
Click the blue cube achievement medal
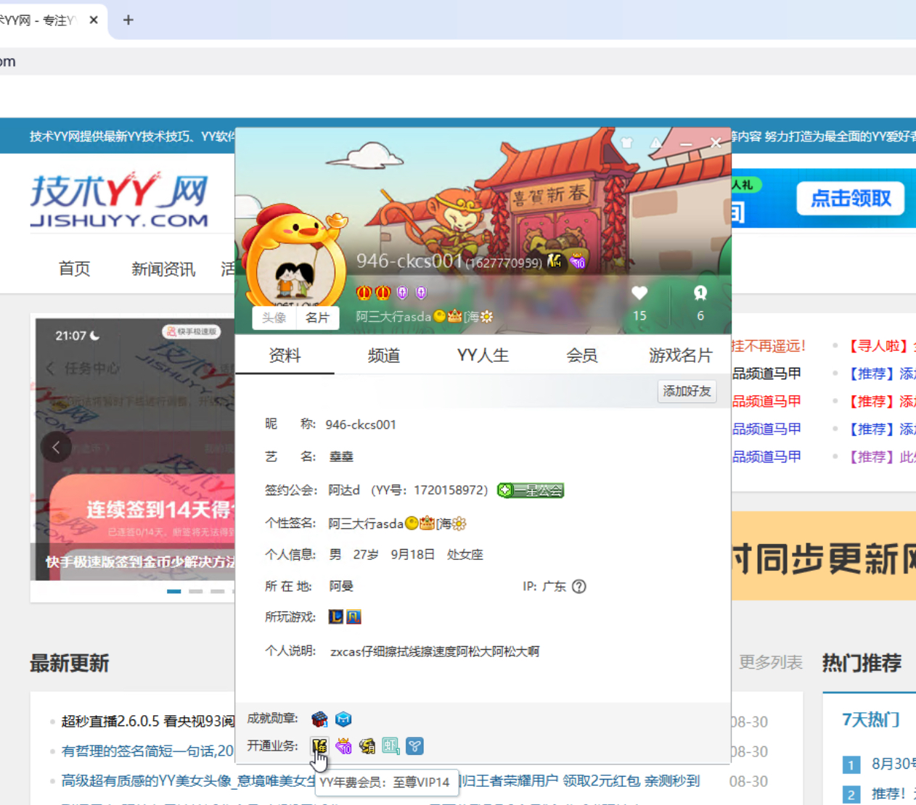tap(343, 719)
